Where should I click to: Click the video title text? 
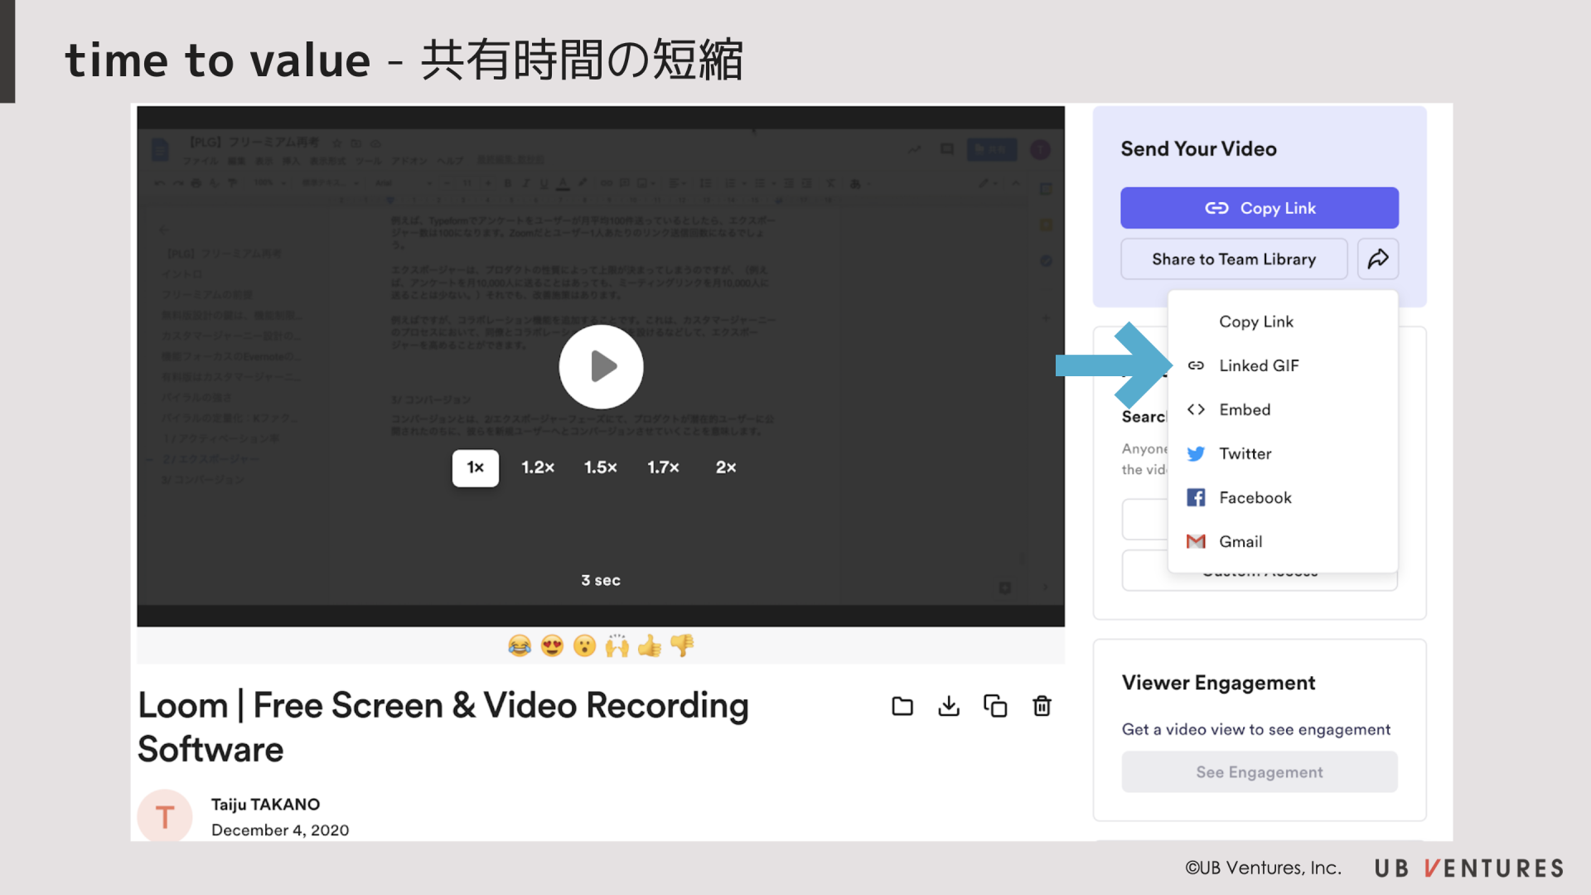443,727
